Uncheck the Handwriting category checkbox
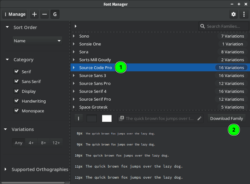This screenshot has width=250, height=184. [16, 101]
